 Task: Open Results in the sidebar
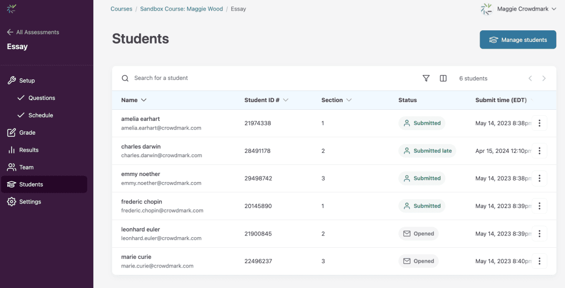click(29, 150)
